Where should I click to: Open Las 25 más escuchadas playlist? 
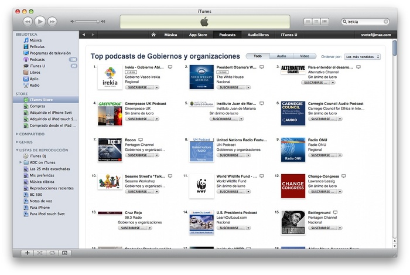(46, 169)
